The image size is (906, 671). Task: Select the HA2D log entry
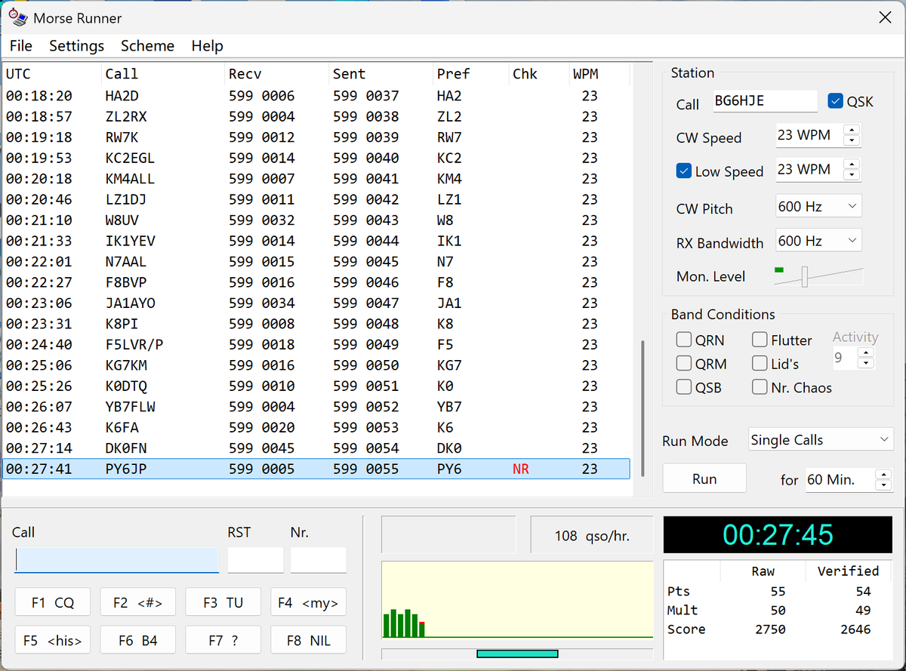tap(316, 96)
